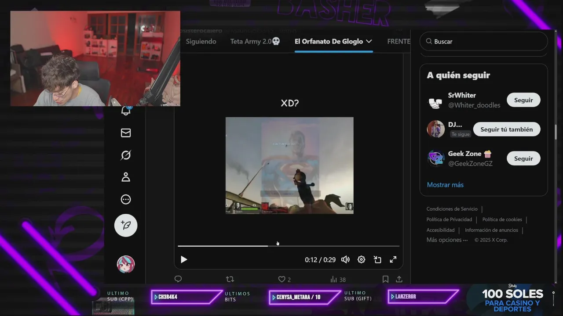The height and width of the screenshot is (316, 563).
Task: Open Condiciones de Servicio link
Action: [452, 209]
